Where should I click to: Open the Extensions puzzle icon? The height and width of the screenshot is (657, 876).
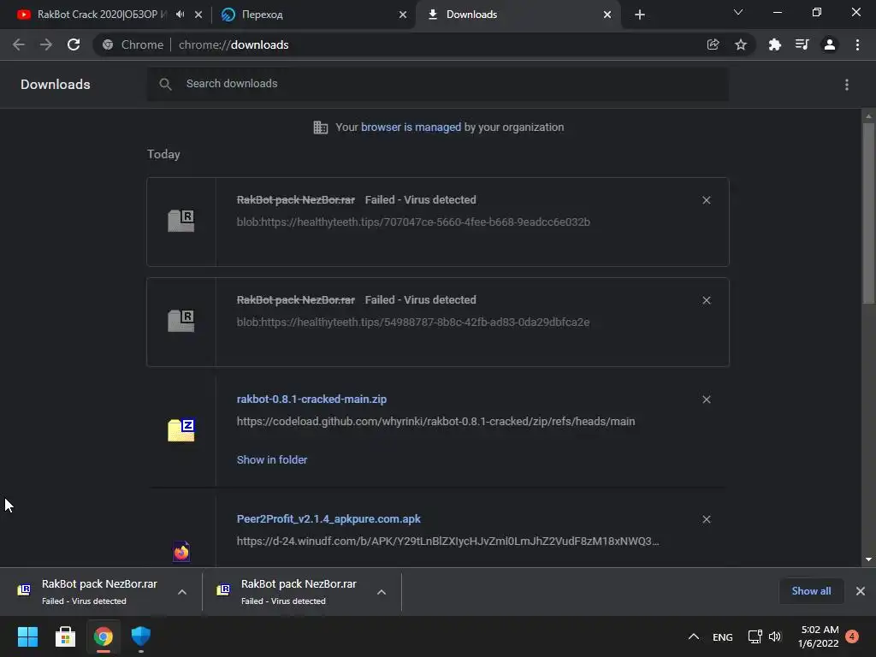[774, 44]
